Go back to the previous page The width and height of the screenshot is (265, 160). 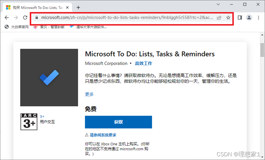tap(7, 17)
